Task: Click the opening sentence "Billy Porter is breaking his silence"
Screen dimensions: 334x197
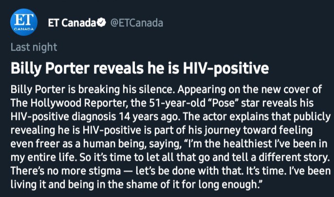Action: 92,89
